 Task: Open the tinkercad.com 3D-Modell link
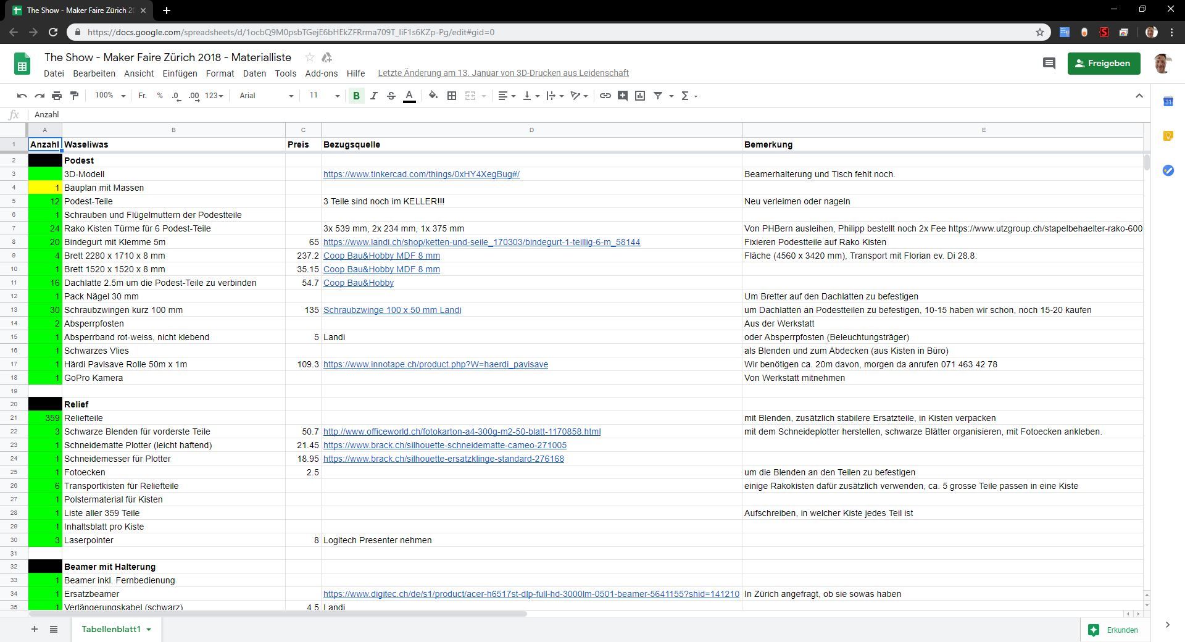click(x=422, y=174)
